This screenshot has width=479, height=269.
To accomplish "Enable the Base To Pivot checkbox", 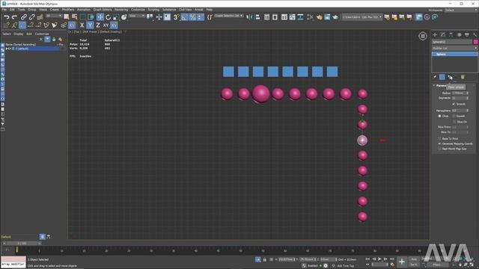I will tap(439, 138).
